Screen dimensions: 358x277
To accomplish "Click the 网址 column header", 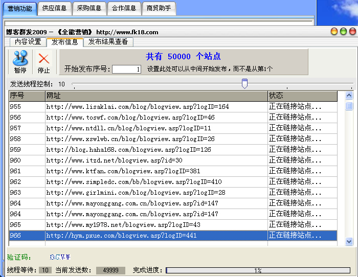I will pyautogui.click(x=156, y=96).
